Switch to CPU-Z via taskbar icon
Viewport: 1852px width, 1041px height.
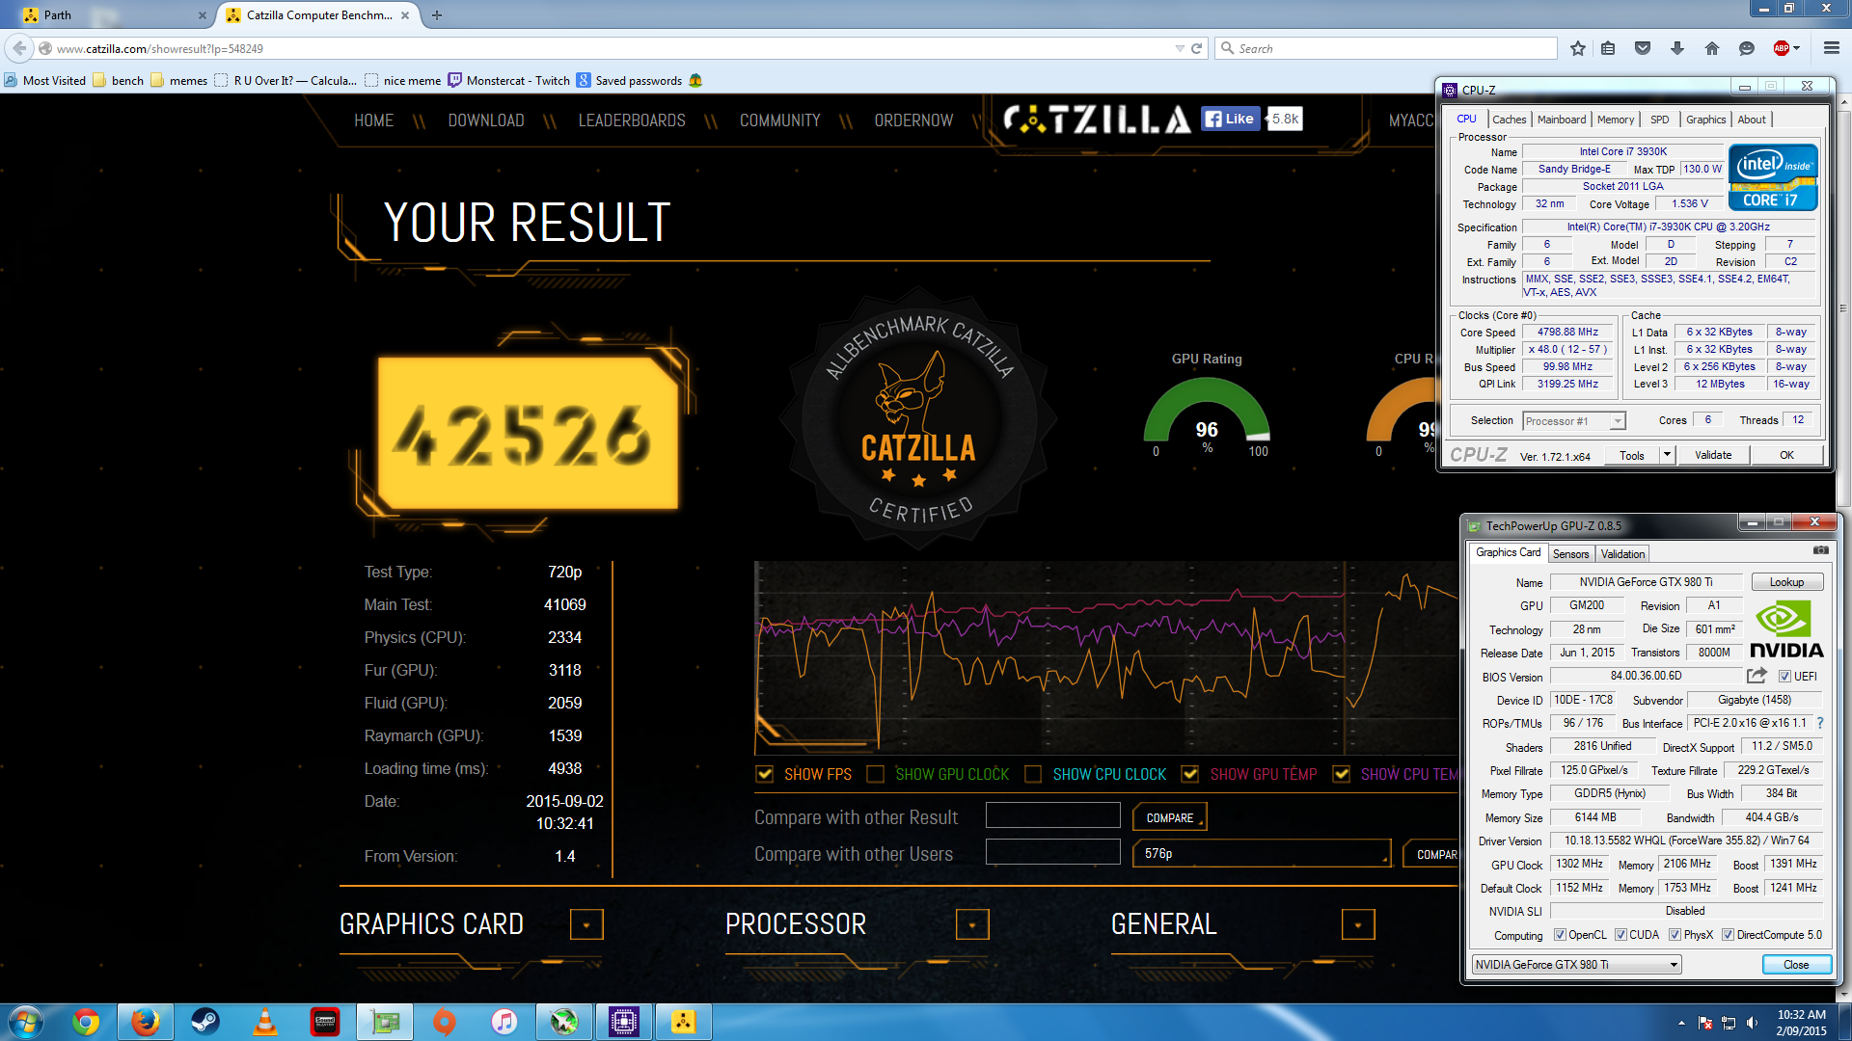point(624,1022)
